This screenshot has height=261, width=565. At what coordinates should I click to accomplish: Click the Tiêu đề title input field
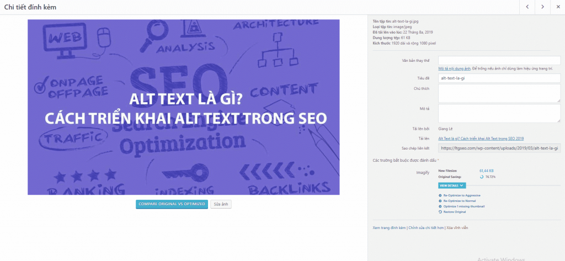pyautogui.click(x=499, y=78)
